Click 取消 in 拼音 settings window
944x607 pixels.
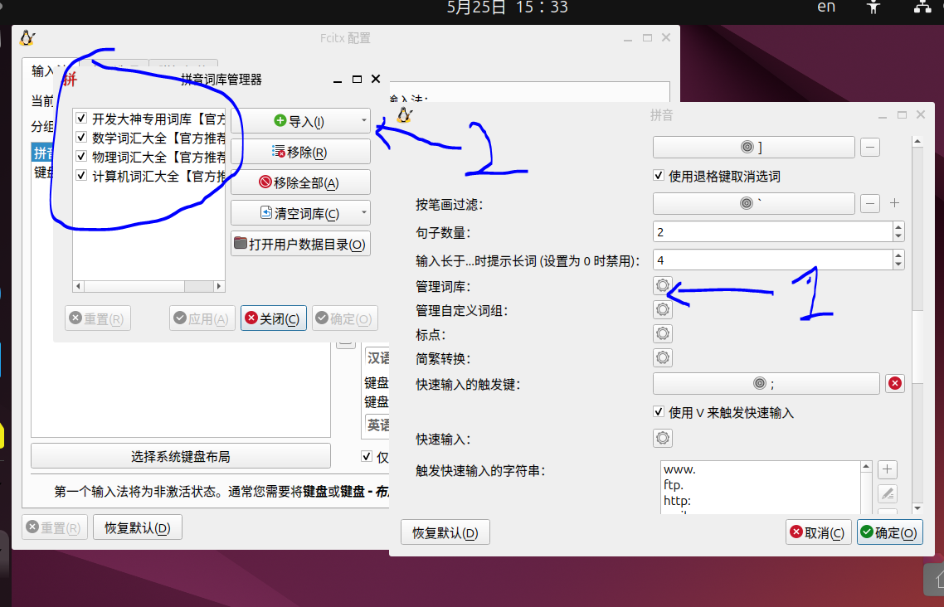(818, 532)
